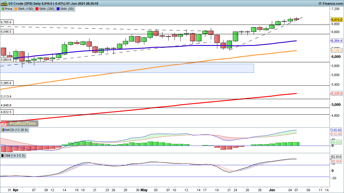Viewport: 344px width, 193px height.
Task: Click the SMI indicator color icon
Action: point(3,156)
